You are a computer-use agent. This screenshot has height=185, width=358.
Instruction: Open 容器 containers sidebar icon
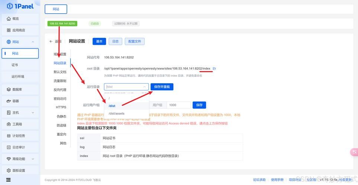[9, 101]
